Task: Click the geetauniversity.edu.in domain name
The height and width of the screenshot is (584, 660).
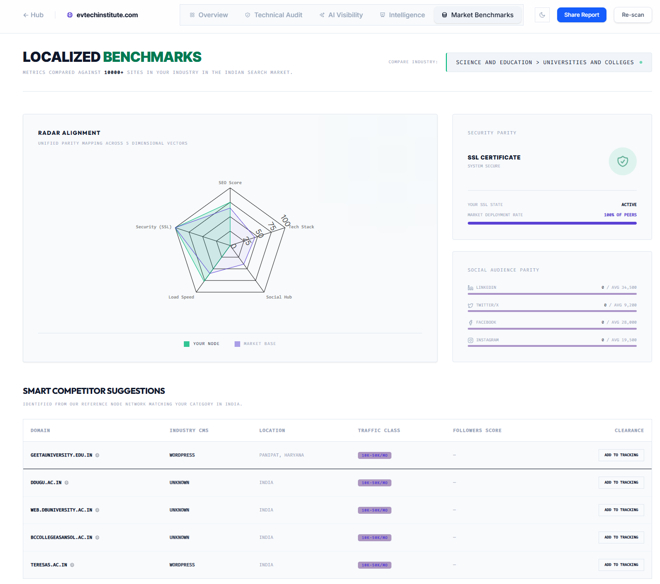Action: click(x=61, y=455)
